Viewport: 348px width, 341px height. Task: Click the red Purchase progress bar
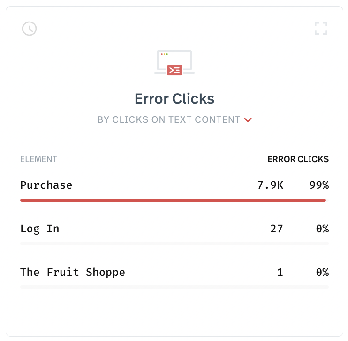(173, 200)
